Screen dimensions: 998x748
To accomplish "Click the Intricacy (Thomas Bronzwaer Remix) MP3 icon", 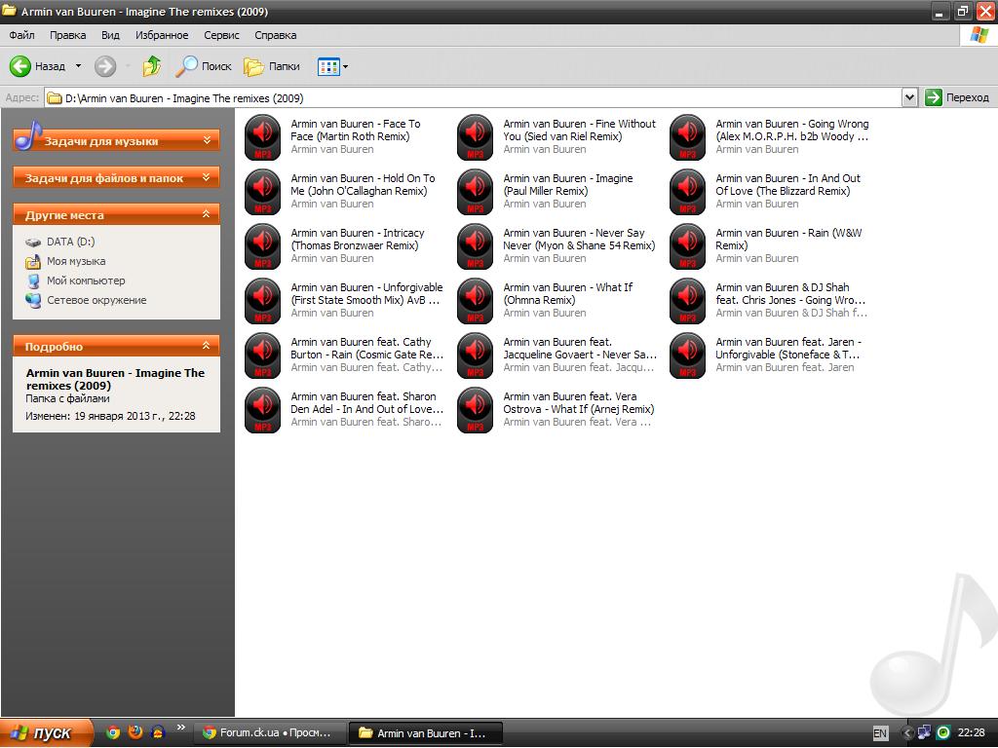I will pos(263,246).
